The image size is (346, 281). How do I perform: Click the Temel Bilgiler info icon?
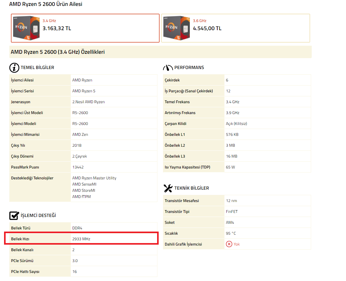(x=14, y=68)
